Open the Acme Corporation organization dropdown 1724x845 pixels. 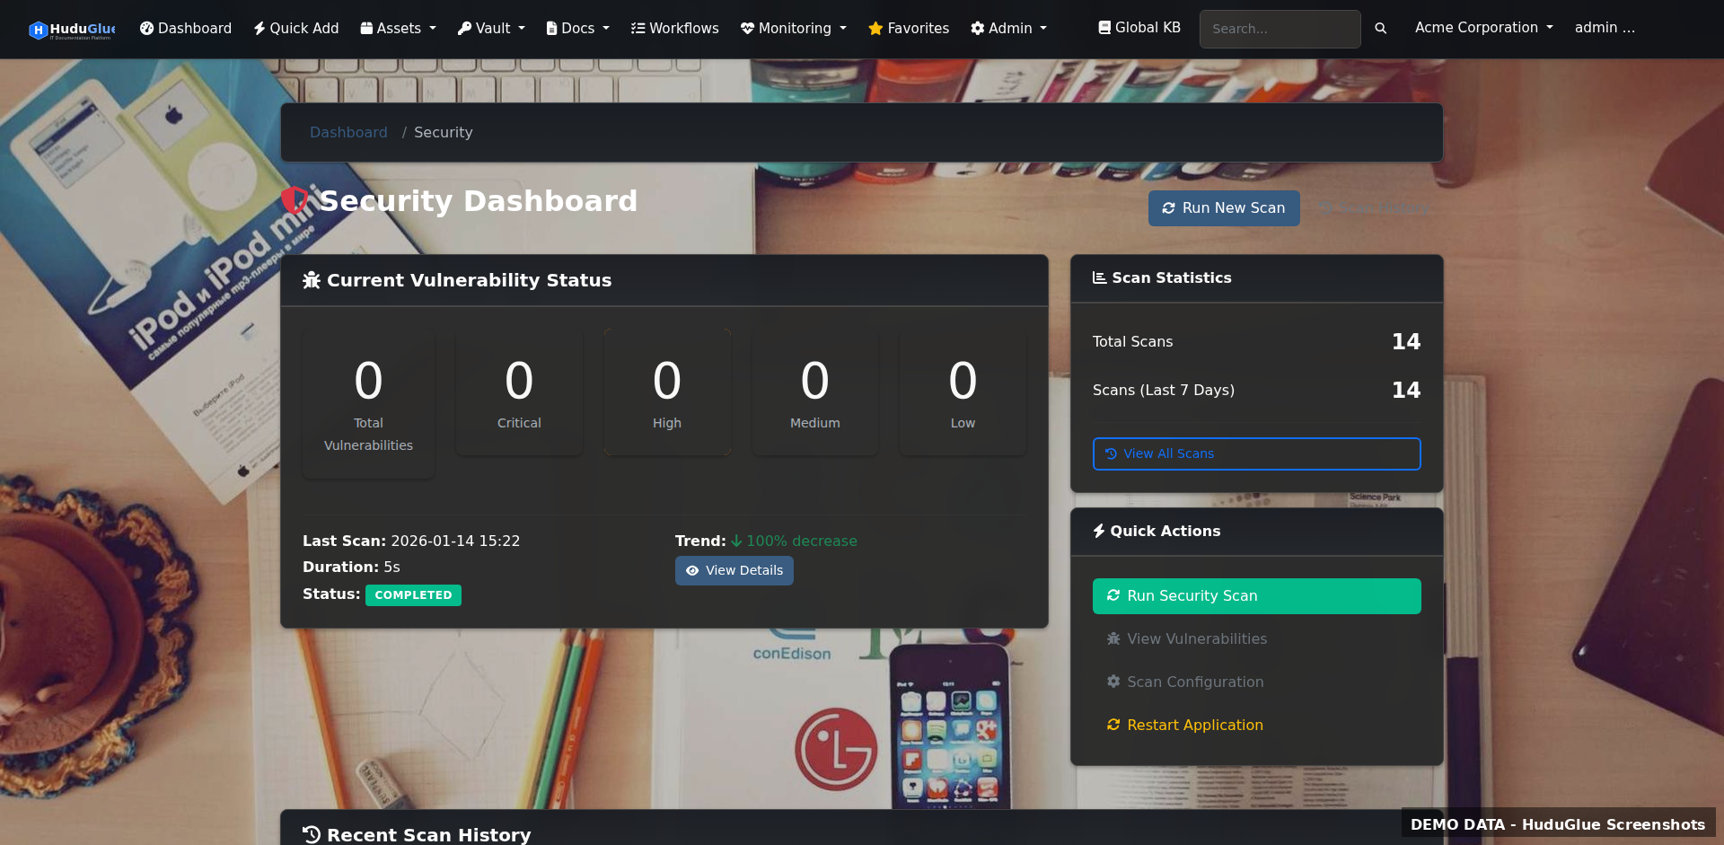(x=1482, y=28)
